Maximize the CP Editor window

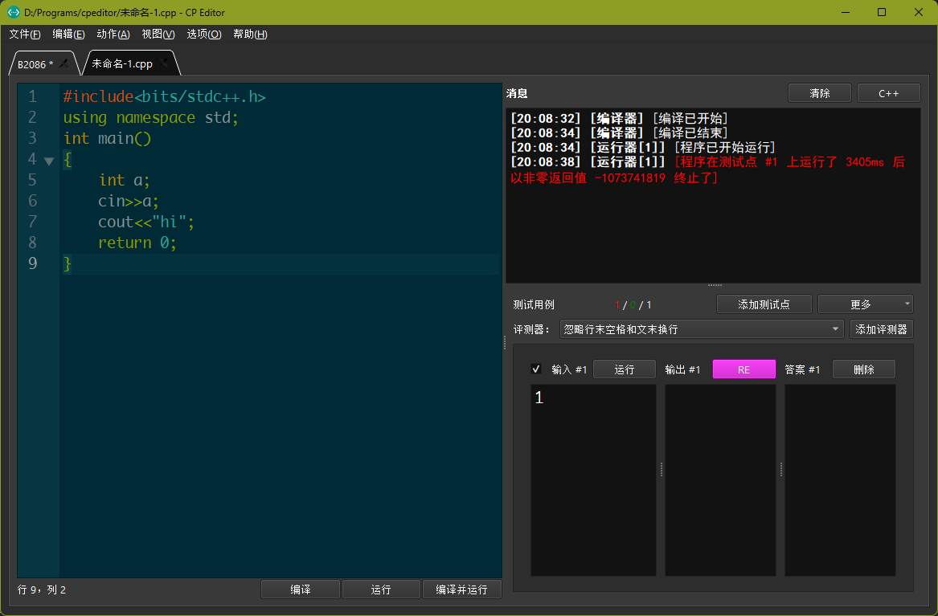click(881, 12)
